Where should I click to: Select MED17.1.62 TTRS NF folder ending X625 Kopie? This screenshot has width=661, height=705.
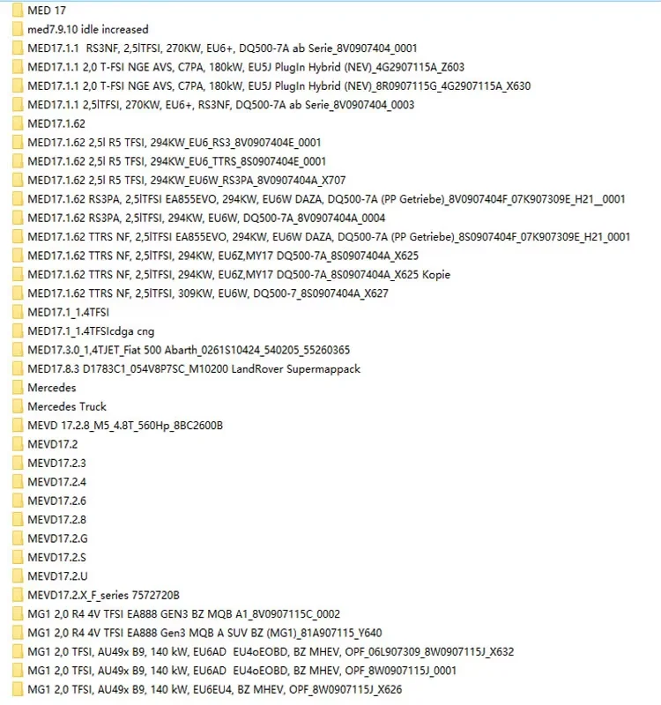click(239, 274)
